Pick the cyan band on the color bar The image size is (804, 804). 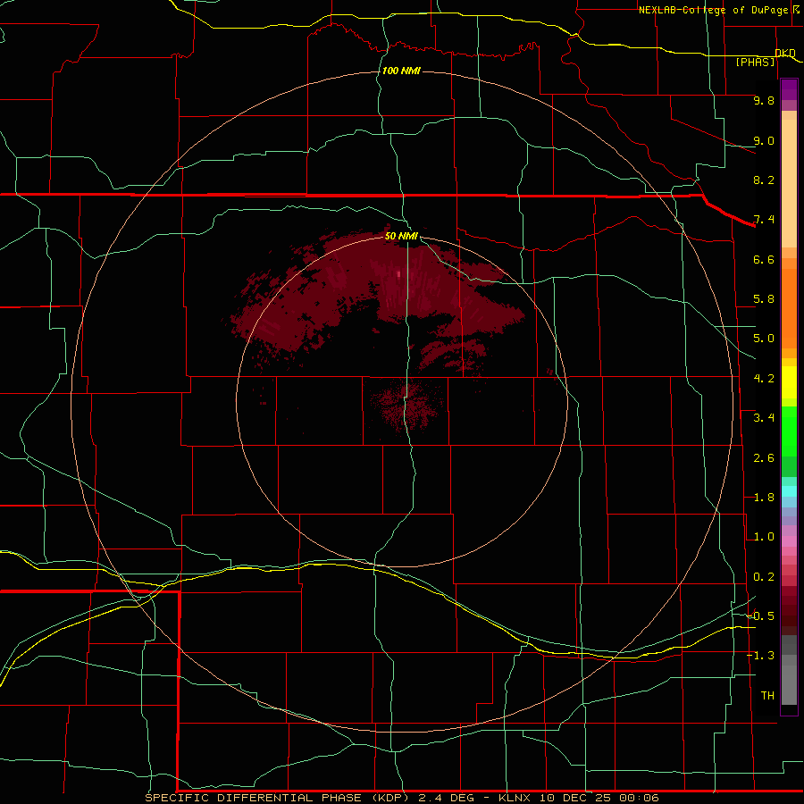point(789,491)
